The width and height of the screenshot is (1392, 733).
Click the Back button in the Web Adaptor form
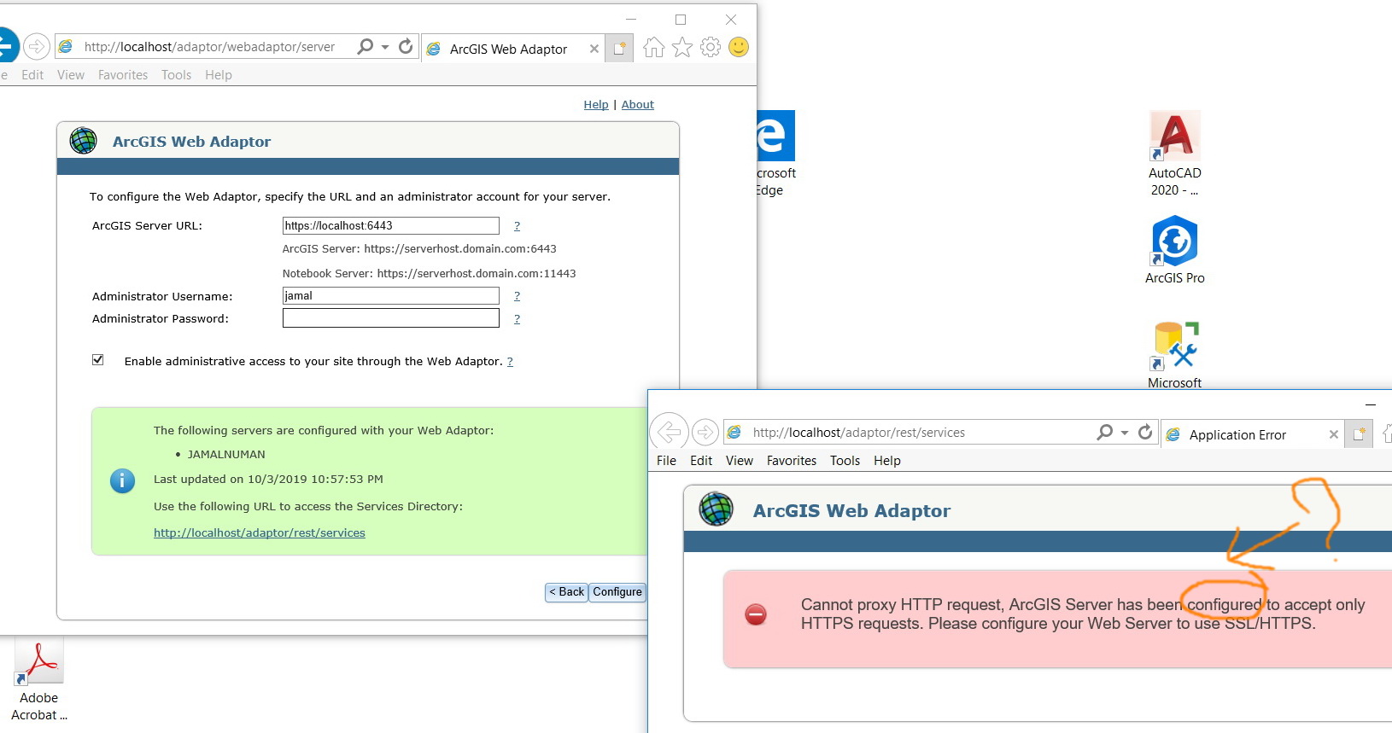click(567, 592)
